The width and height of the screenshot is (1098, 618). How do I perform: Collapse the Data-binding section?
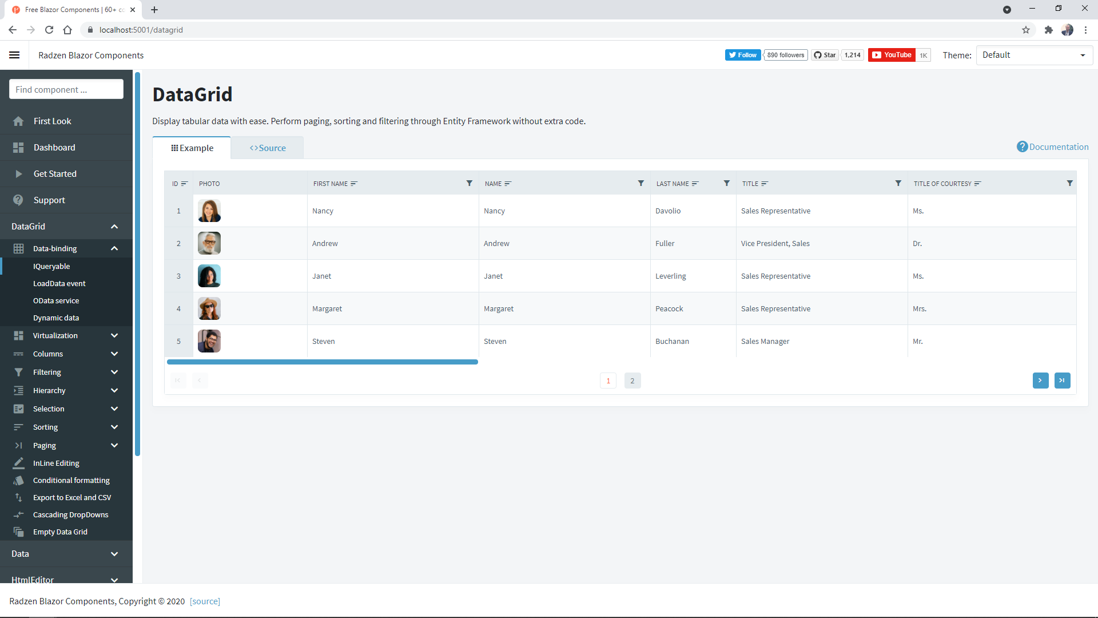click(x=114, y=248)
